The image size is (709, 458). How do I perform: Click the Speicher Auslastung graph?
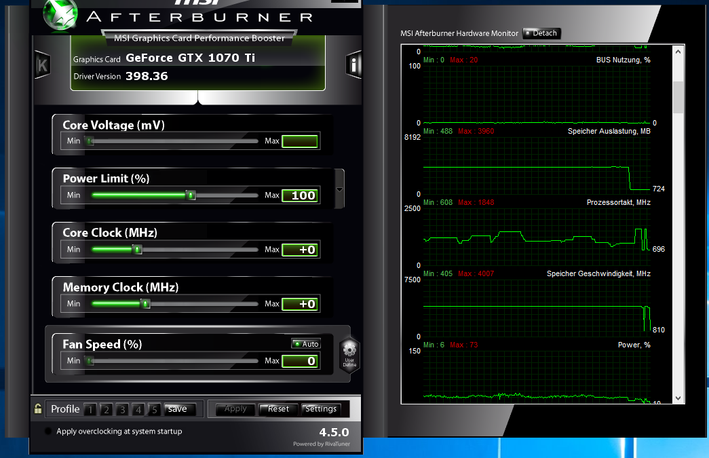pos(537,166)
